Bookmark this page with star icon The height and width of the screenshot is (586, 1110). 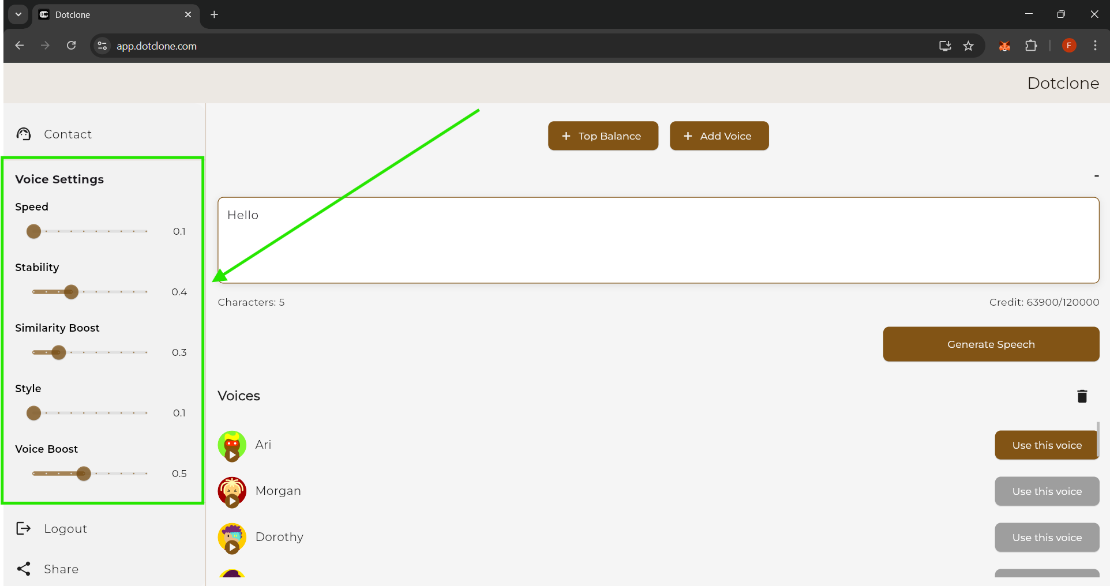click(x=969, y=46)
